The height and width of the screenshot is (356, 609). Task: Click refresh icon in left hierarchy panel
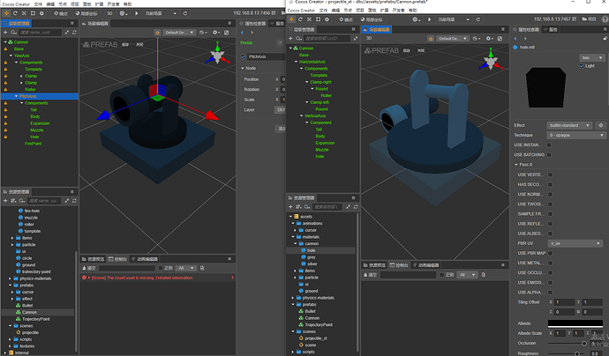74,33
